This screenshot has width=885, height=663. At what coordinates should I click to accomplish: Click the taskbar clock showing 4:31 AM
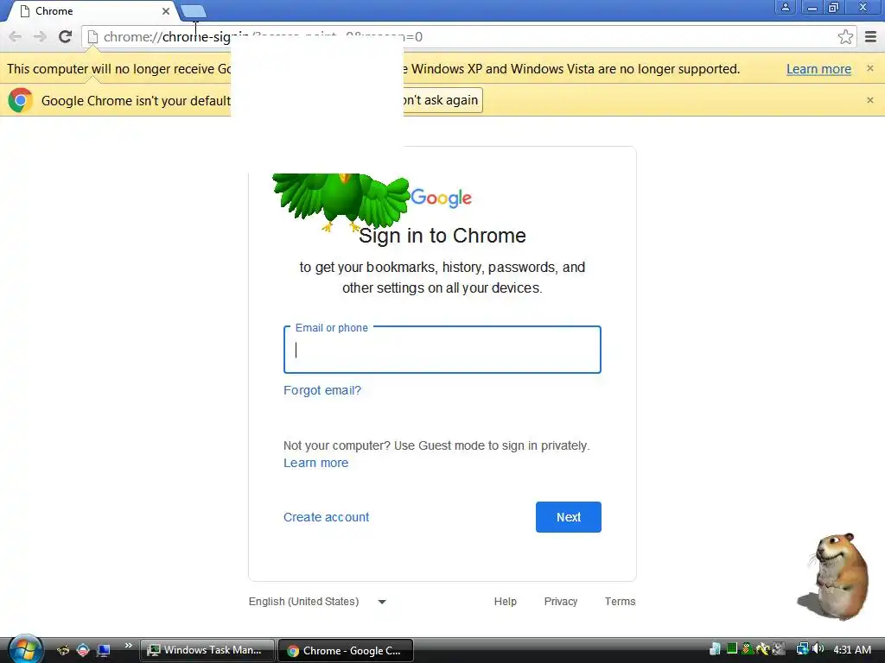pyautogui.click(x=851, y=649)
